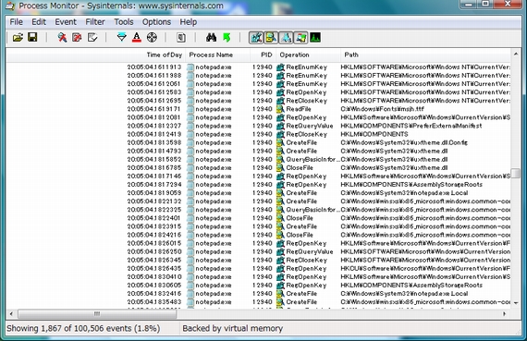This screenshot has height=341, width=527.
Task: Toggle Show File System Activity button
Action: click(271, 38)
